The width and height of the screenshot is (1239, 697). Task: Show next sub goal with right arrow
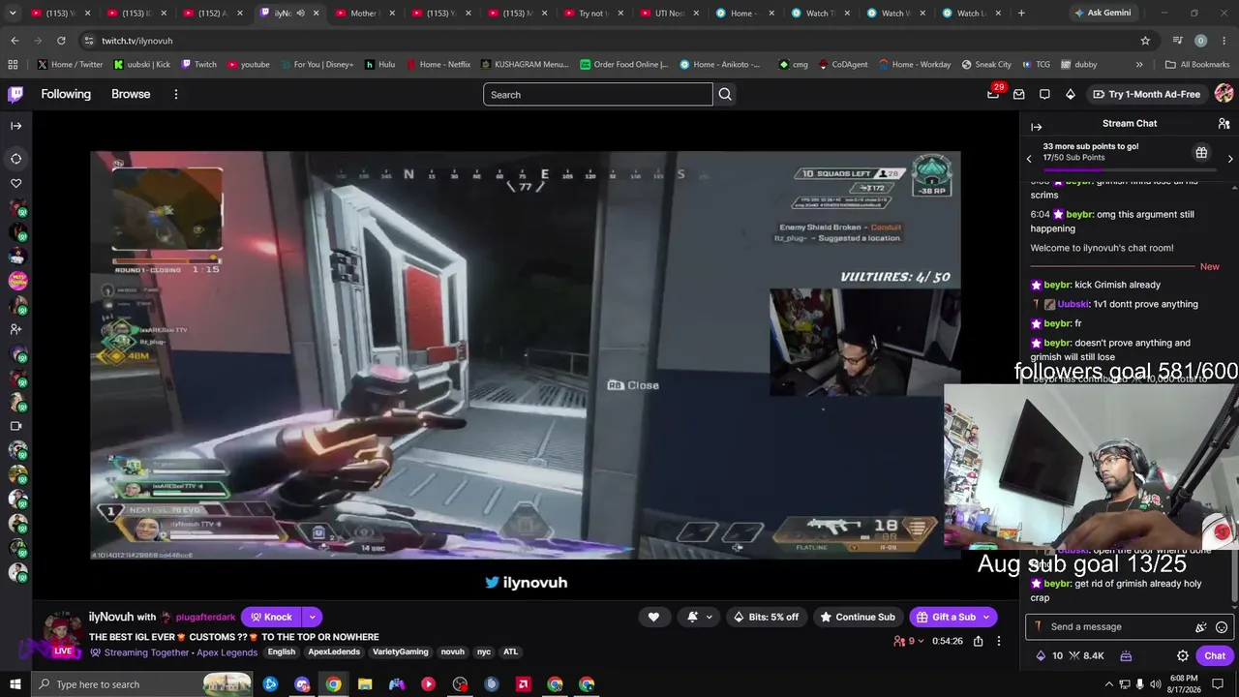click(1230, 158)
